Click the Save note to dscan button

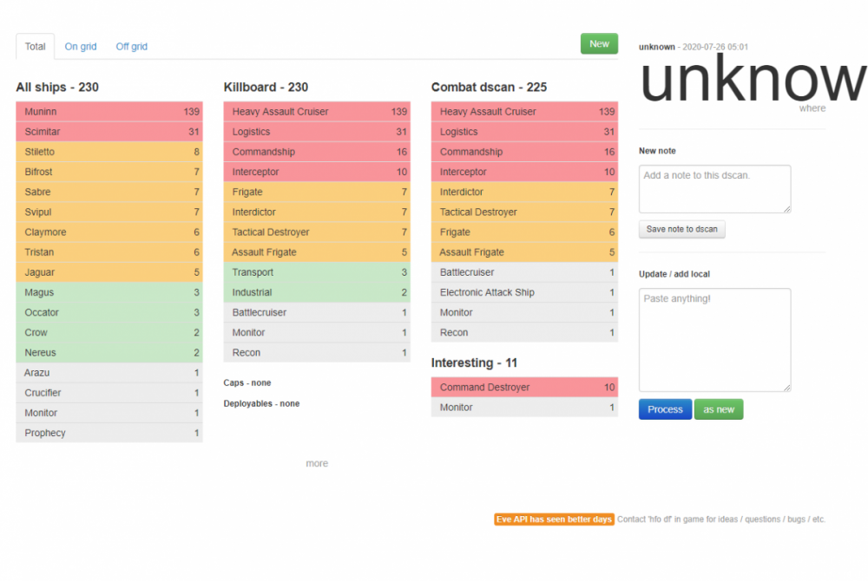[x=682, y=229]
